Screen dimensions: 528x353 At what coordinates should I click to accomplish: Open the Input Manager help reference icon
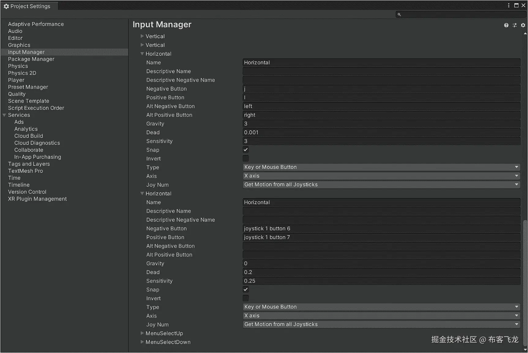[x=506, y=25]
